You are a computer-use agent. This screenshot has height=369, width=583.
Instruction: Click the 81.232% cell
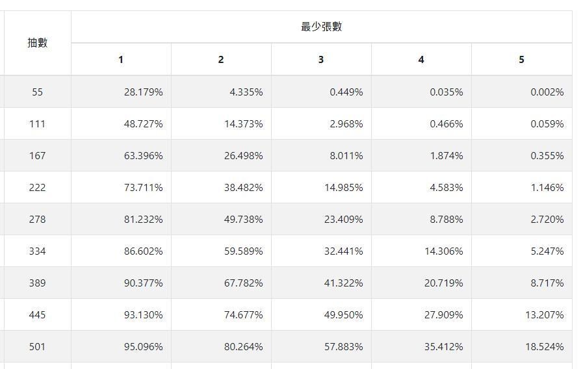(x=144, y=220)
